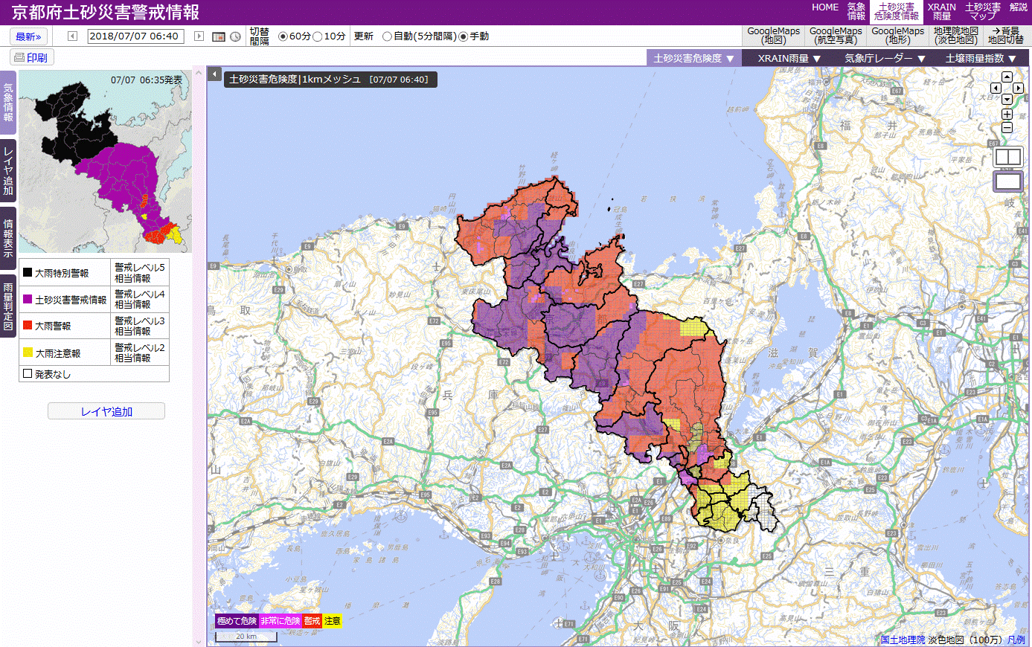Viewport: 1032px width, 647px height.
Task: Select the 60分 switching interval
Action: click(283, 36)
